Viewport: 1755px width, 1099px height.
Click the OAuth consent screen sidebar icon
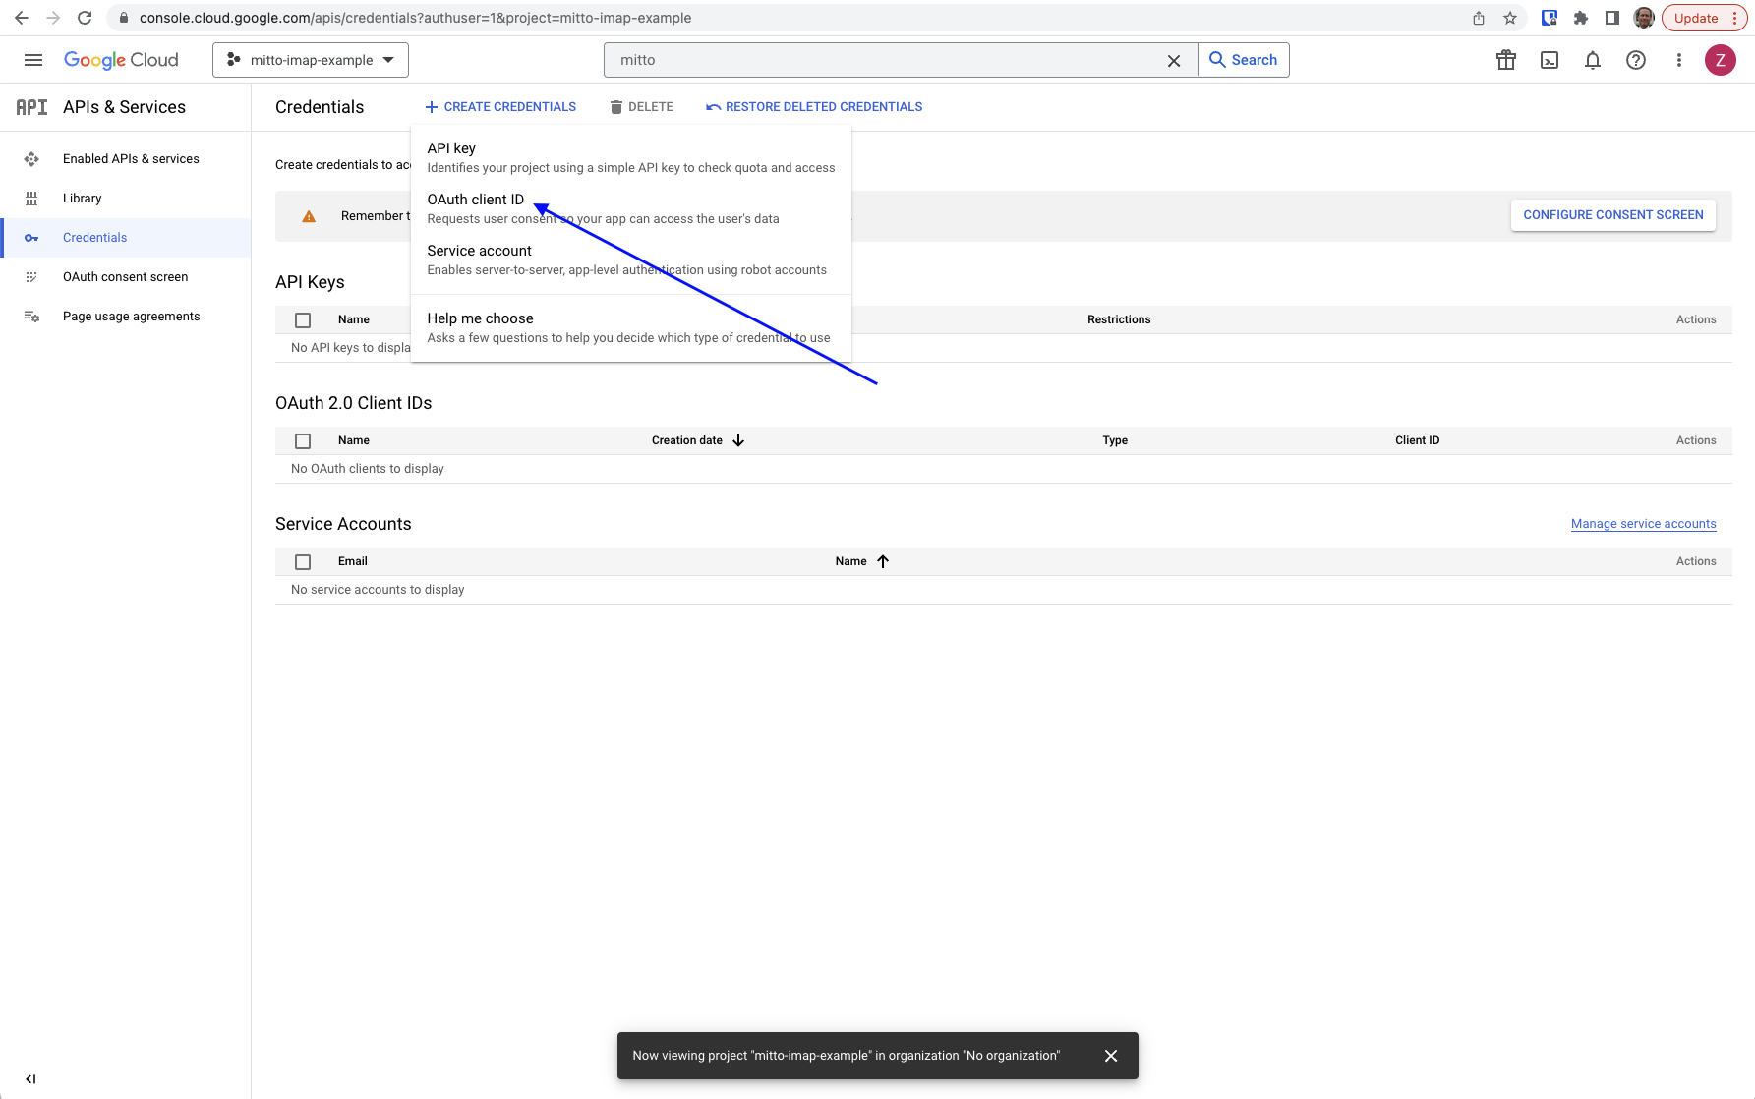point(31,277)
